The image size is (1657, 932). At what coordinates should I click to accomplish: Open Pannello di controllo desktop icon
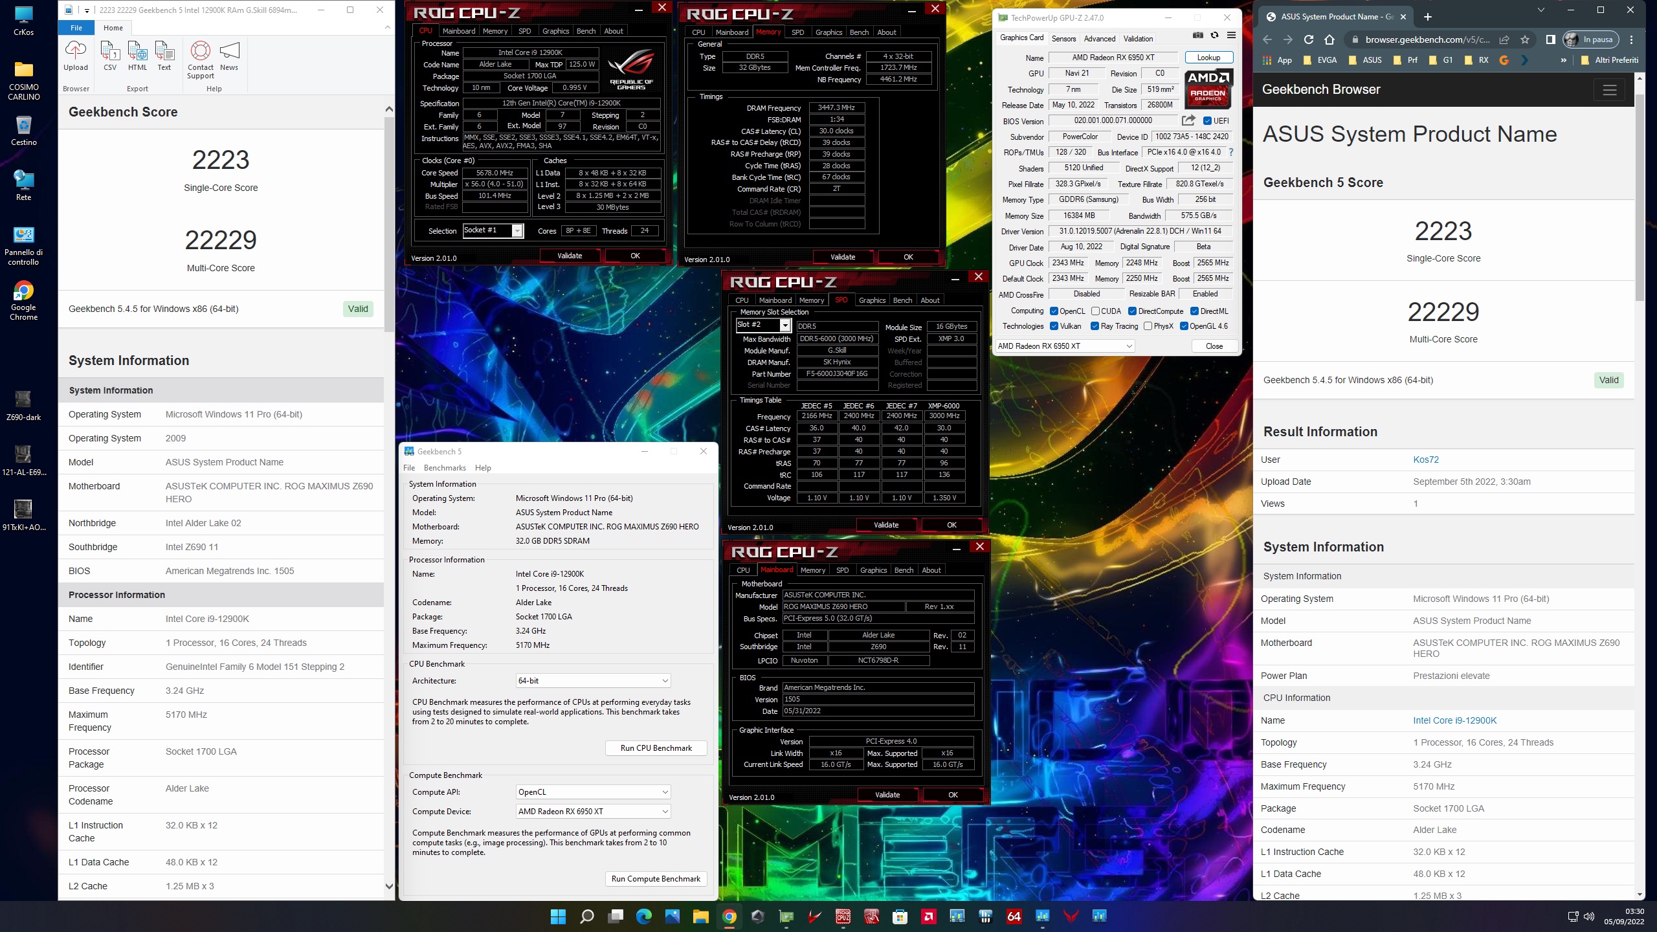click(x=23, y=246)
